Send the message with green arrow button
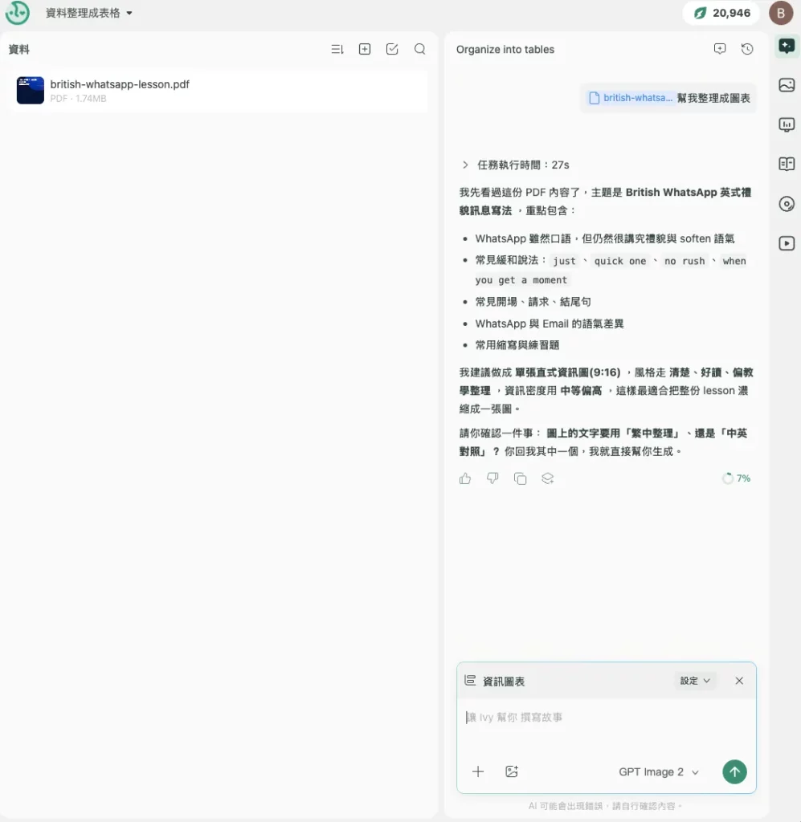The width and height of the screenshot is (801, 822). (734, 771)
